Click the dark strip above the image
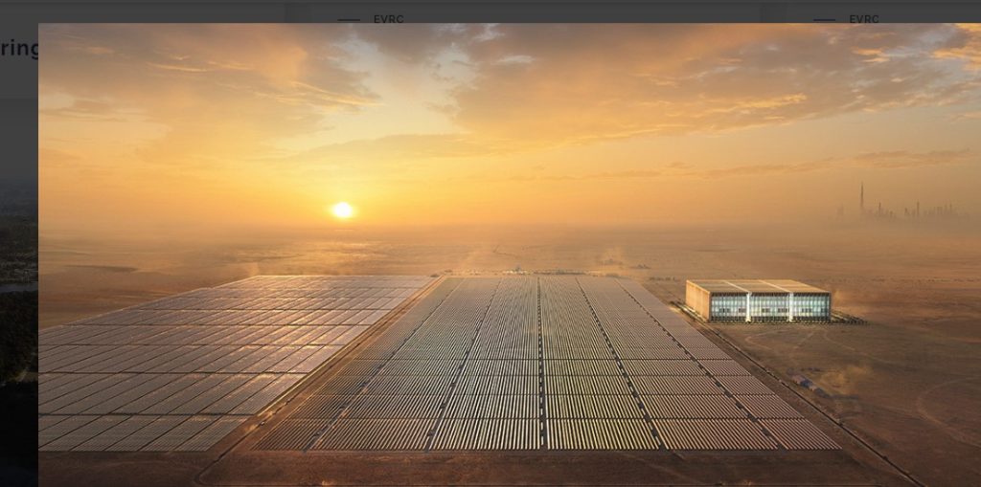Viewport: 981px width, 487px height. [575, 11]
